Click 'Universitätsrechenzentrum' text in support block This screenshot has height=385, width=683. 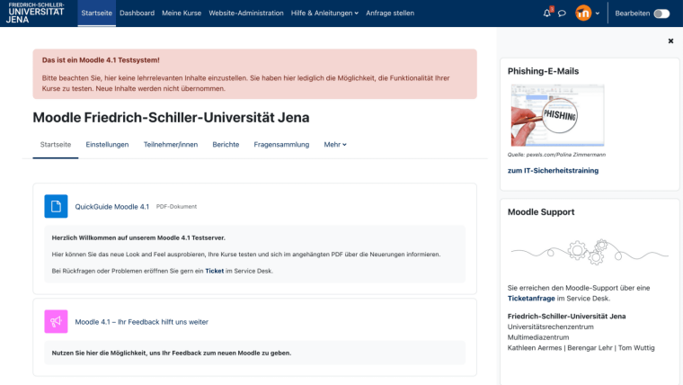(x=551, y=327)
